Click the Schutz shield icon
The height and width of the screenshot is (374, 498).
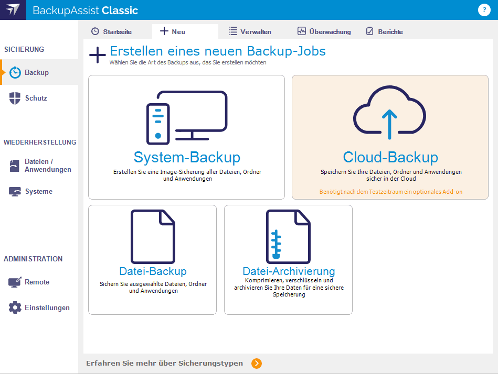(15, 98)
